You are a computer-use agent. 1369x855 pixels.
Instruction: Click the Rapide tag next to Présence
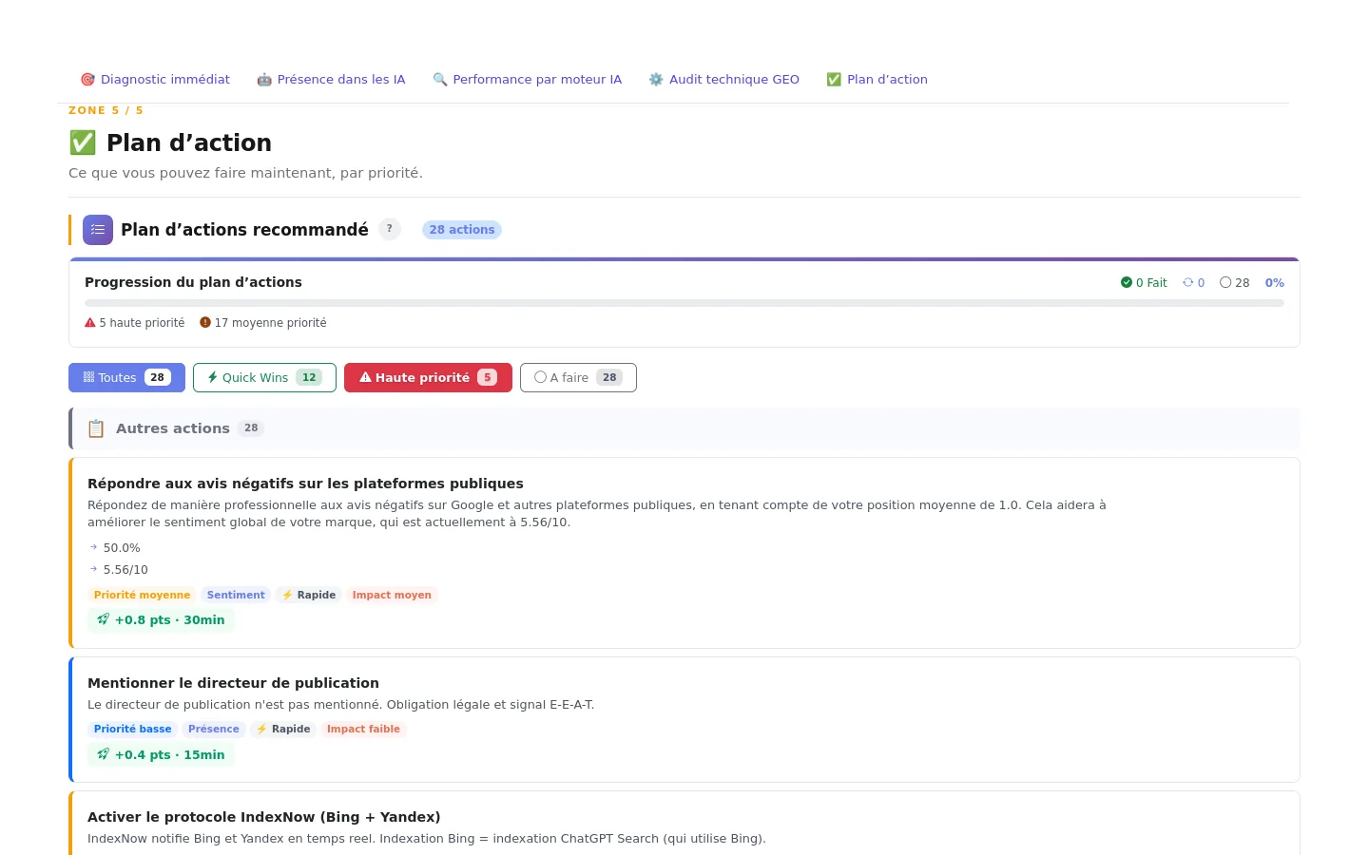[x=283, y=729]
